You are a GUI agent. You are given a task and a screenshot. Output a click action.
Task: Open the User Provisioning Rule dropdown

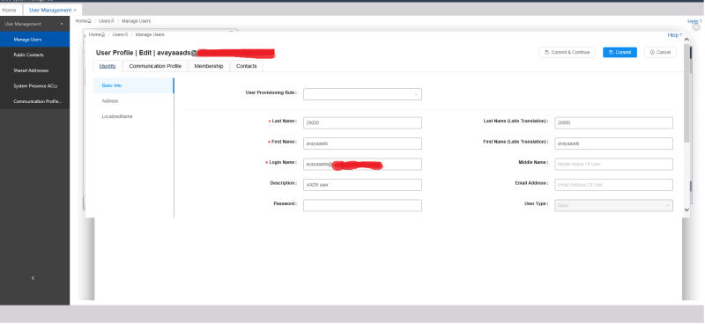point(362,94)
